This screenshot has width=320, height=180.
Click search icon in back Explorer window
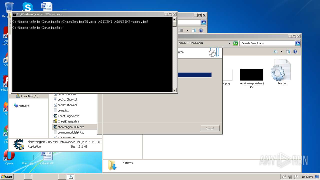pyautogui.click(x=203, y=22)
